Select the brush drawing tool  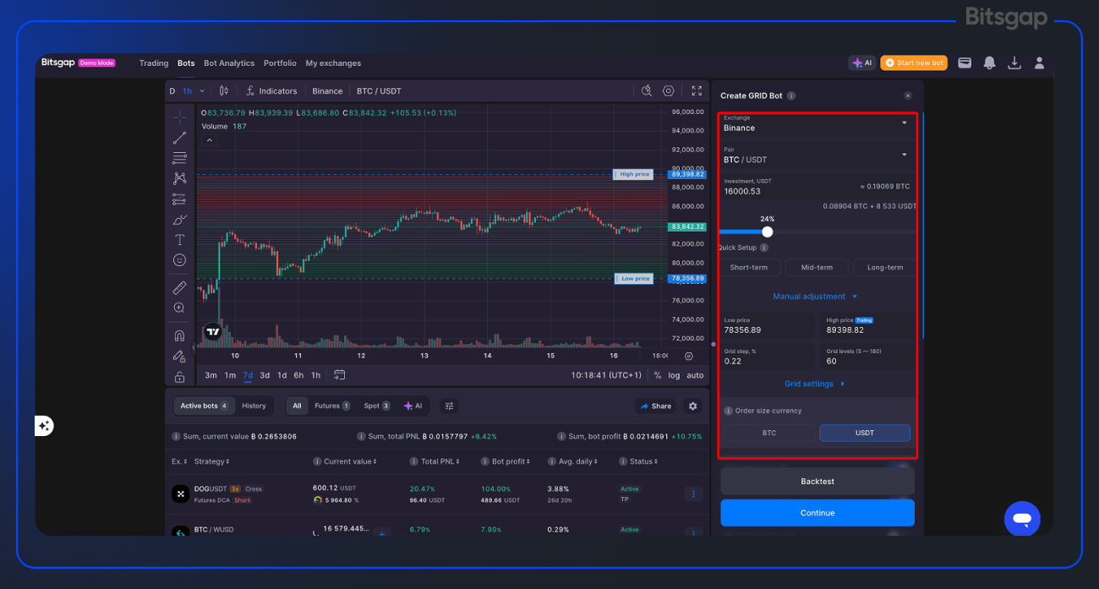tap(179, 220)
